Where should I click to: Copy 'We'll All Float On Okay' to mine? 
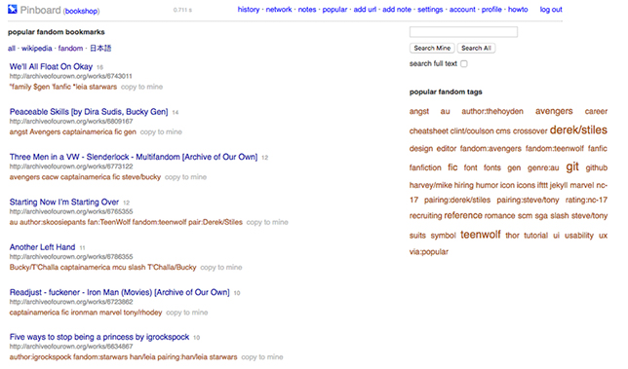click(141, 87)
